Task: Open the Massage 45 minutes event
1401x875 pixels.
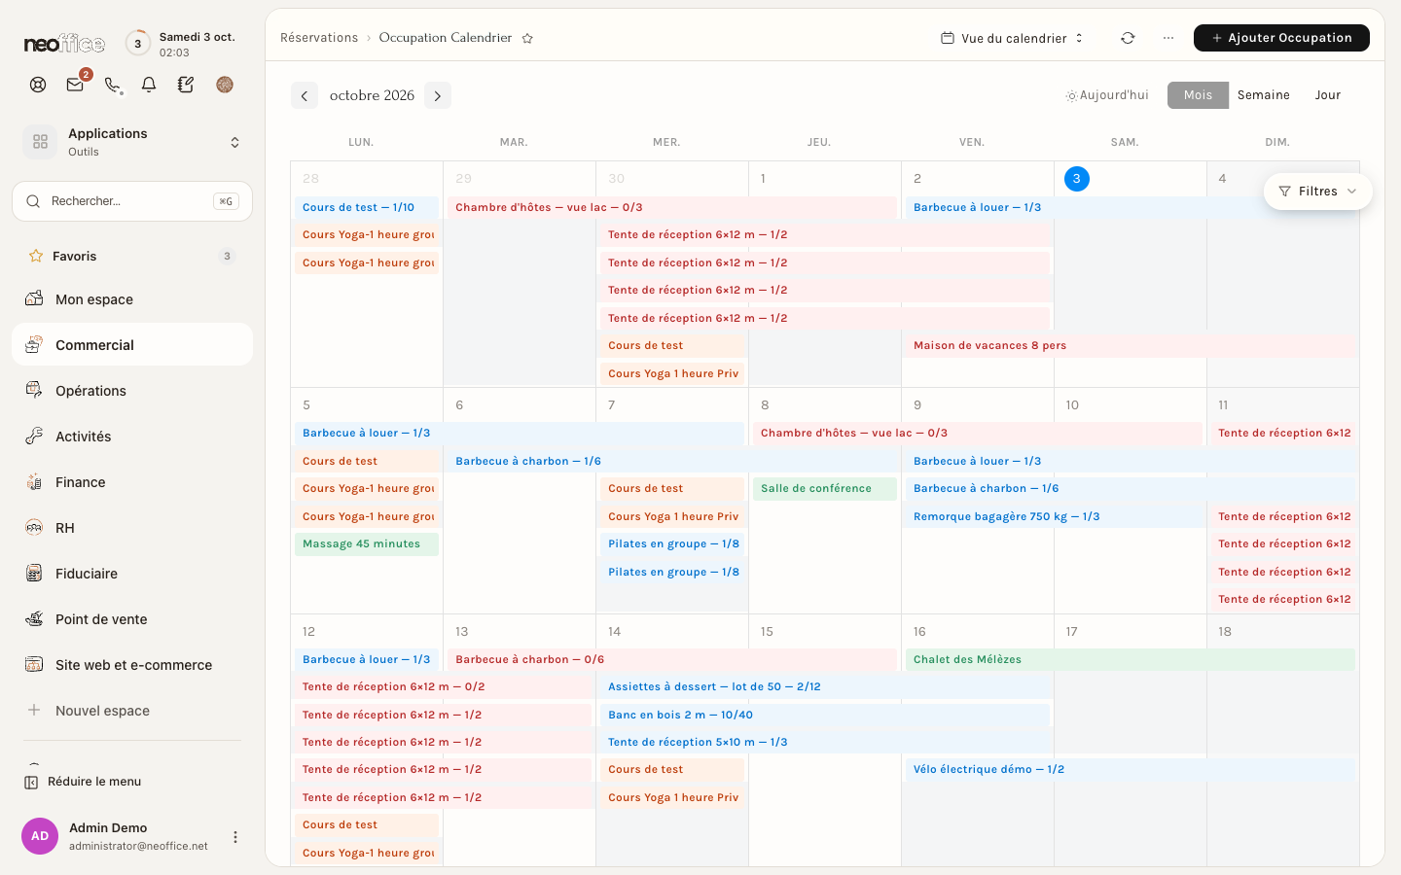Action: (367, 544)
